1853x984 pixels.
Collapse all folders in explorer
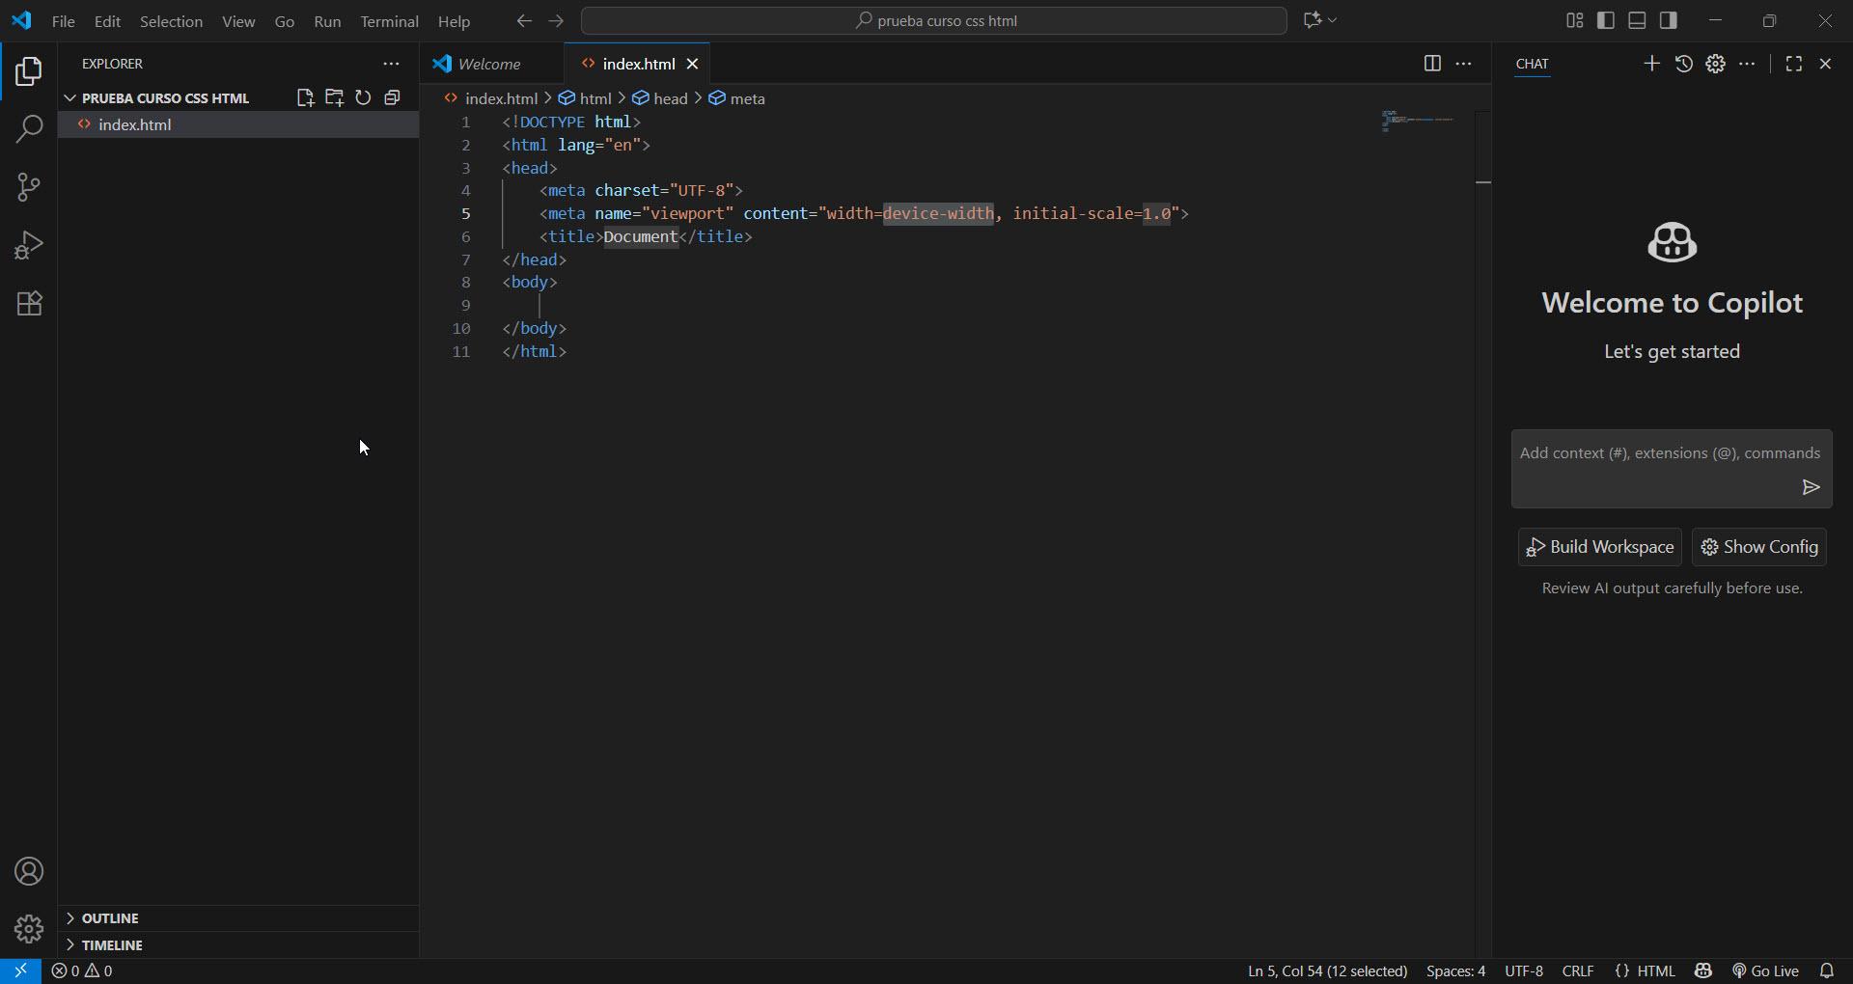coord(392,97)
